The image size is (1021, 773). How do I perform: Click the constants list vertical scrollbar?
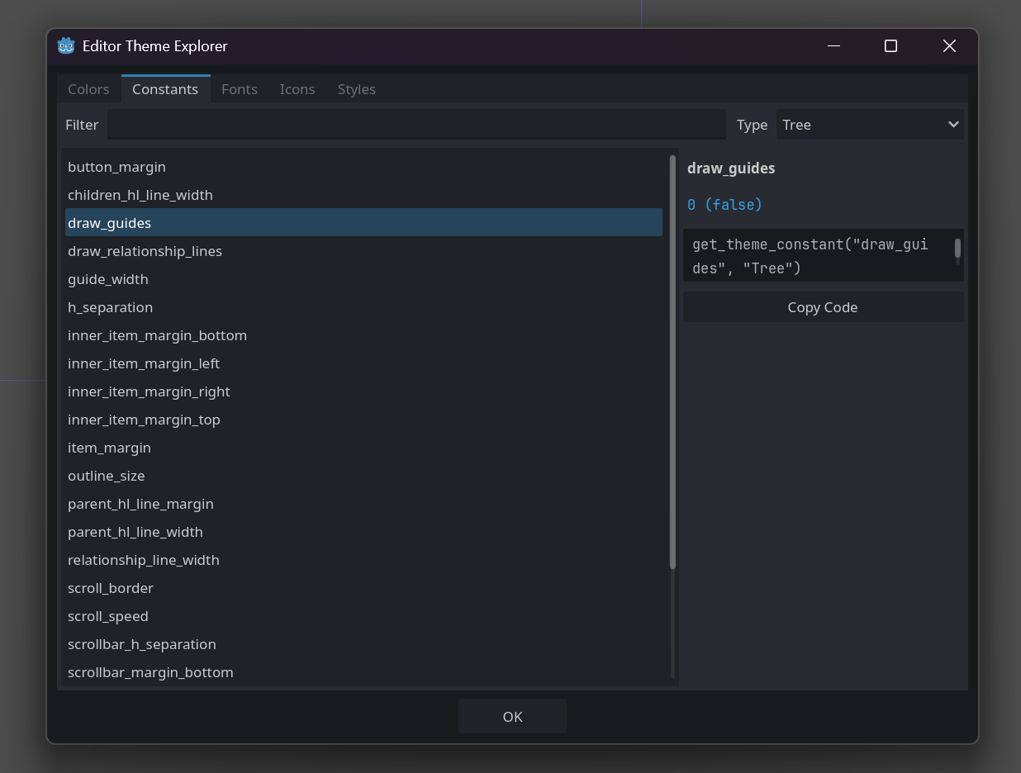pyautogui.click(x=672, y=362)
